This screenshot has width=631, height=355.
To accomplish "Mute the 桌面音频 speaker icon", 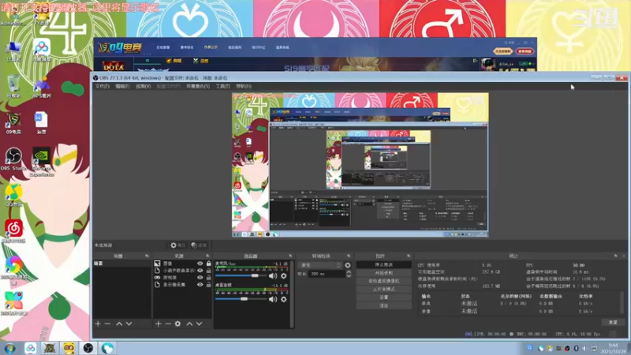I will (x=273, y=299).
